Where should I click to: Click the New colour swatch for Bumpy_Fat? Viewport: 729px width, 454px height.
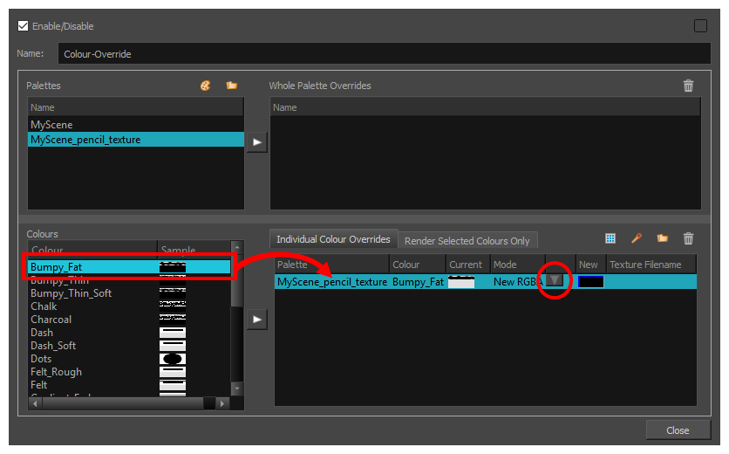pyautogui.click(x=590, y=282)
